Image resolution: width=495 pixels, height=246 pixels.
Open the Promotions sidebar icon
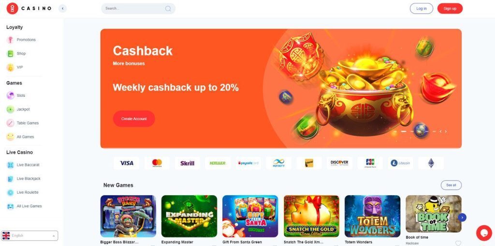coord(11,40)
